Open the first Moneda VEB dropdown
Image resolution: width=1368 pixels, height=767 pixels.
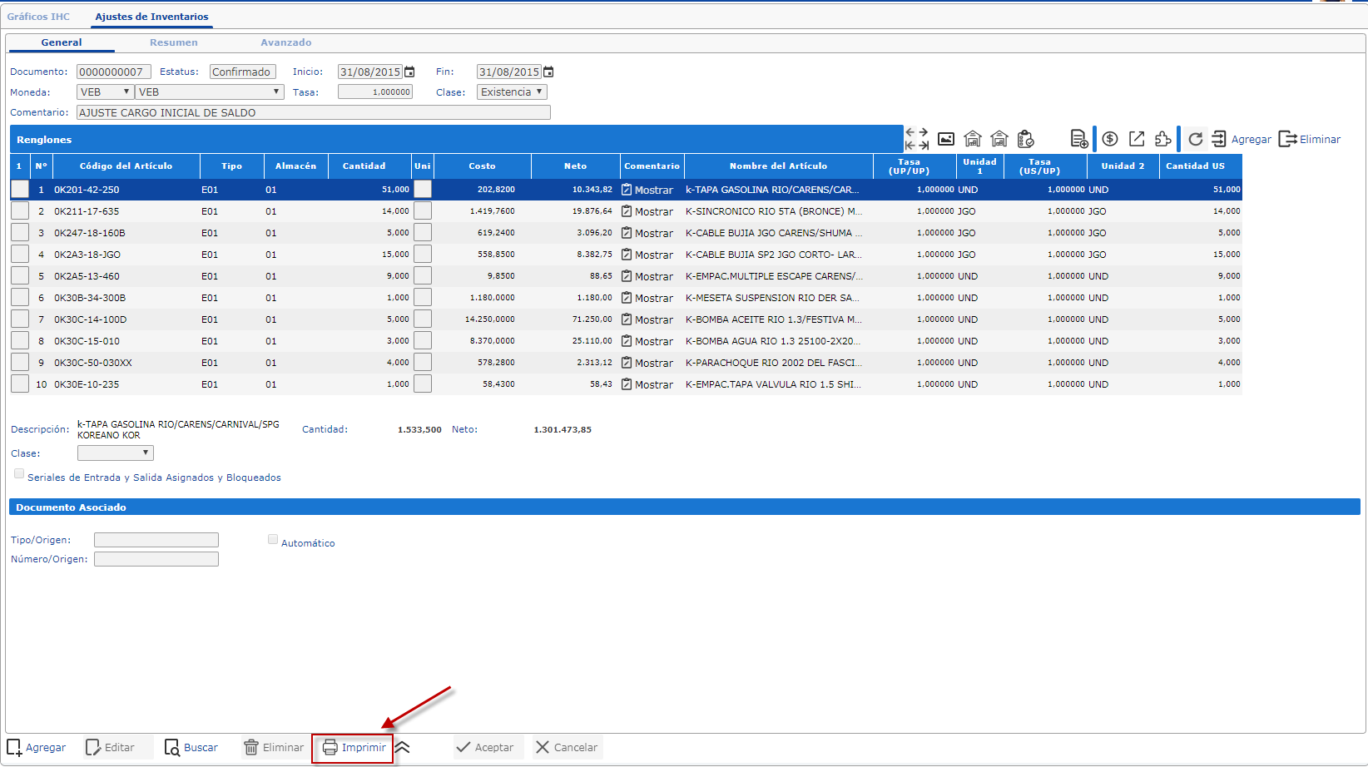pyautogui.click(x=105, y=92)
